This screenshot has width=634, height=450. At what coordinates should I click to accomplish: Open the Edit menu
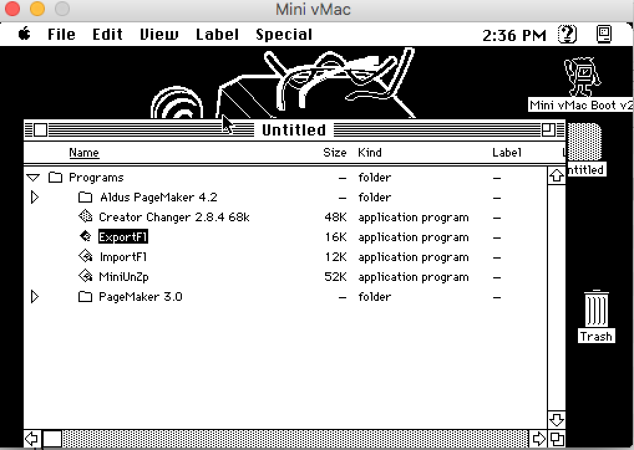[108, 34]
